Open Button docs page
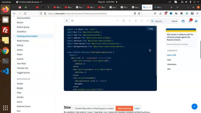 pos(20,23)
